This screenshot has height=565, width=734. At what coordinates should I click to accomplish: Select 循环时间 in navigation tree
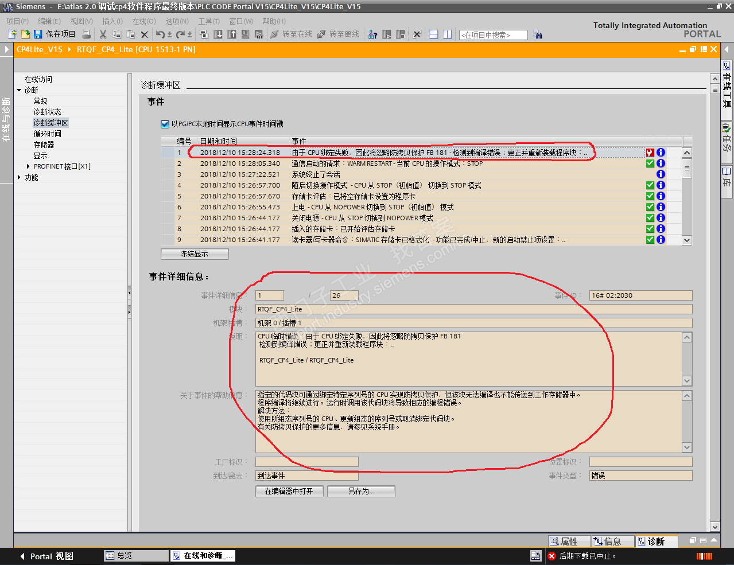click(x=47, y=134)
